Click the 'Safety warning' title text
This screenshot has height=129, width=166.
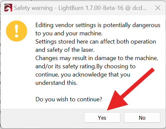click(33, 8)
